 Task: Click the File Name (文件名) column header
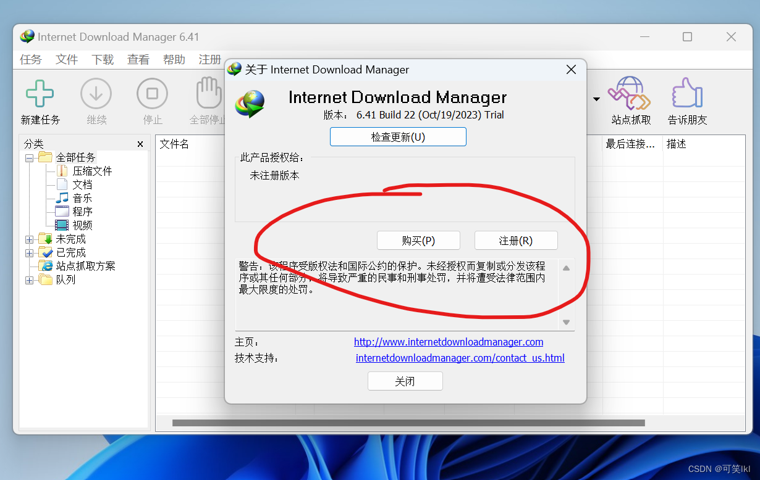[174, 144]
